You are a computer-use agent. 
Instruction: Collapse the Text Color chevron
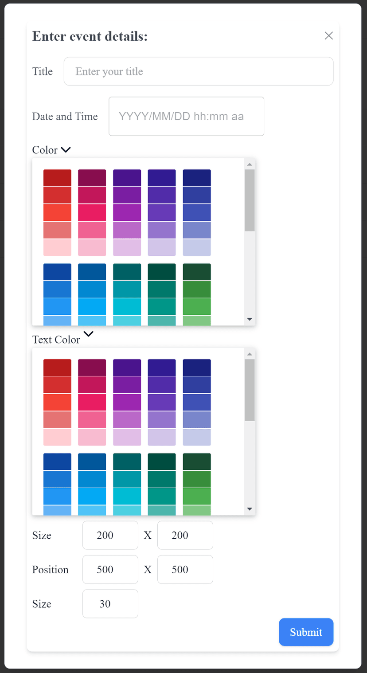89,334
